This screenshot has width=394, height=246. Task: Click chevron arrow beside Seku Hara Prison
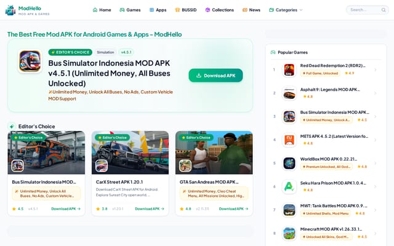[375, 186]
